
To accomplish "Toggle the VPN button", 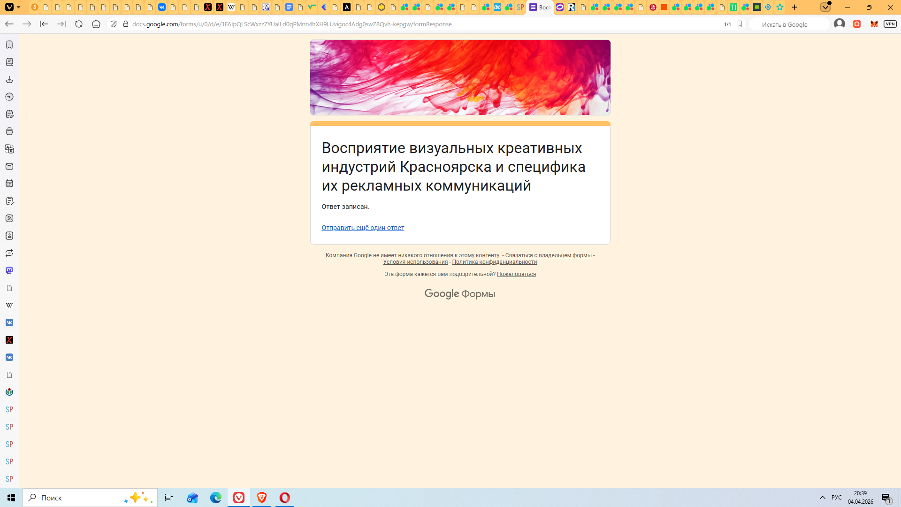I will coord(890,24).
